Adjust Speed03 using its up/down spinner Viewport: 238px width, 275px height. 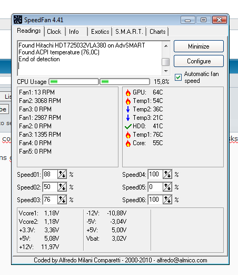tap(62, 200)
